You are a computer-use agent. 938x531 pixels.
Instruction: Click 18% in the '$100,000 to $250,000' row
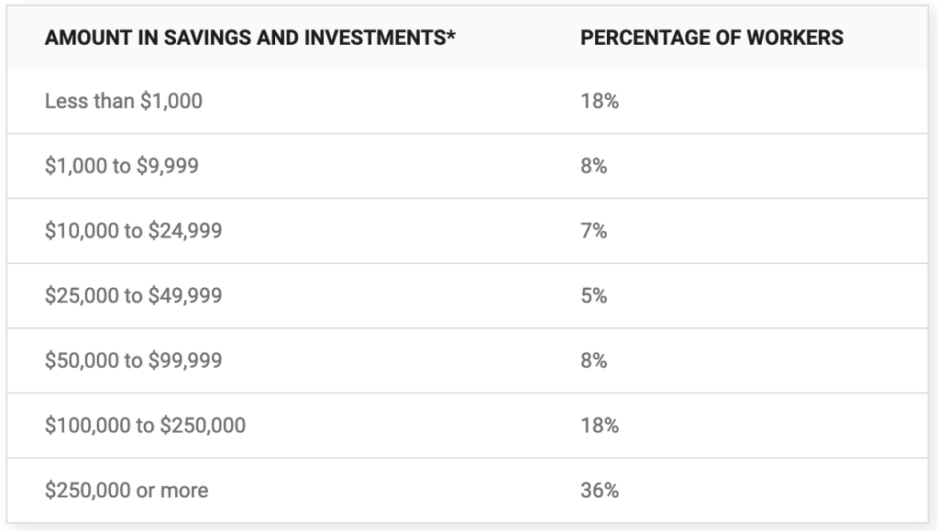coord(600,426)
